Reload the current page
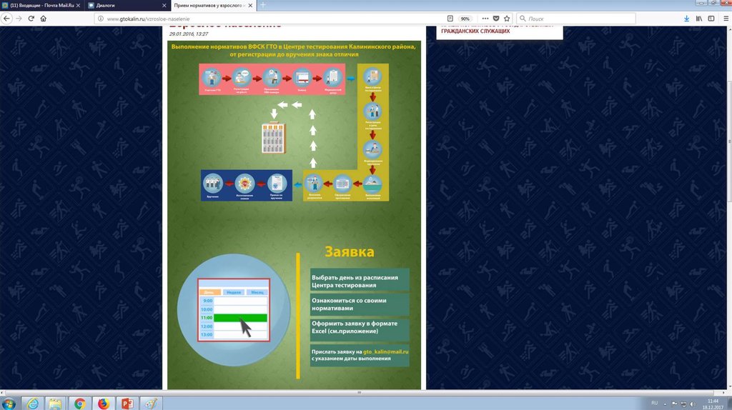The width and height of the screenshot is (732, 410). click(x=31, y=19)
